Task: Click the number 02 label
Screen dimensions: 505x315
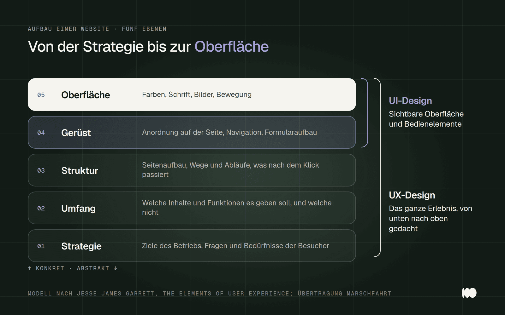Action: [41, 208]
